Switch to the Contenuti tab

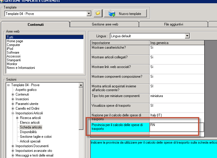coord(36,25)
